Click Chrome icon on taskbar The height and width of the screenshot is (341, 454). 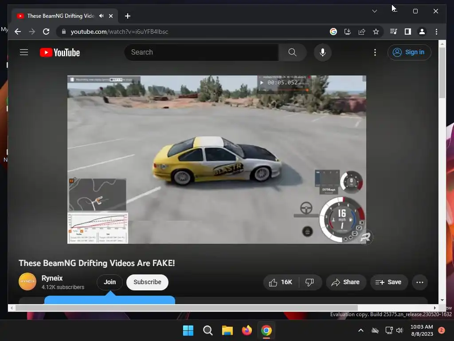pyautogui.click(x=266, y=330)
